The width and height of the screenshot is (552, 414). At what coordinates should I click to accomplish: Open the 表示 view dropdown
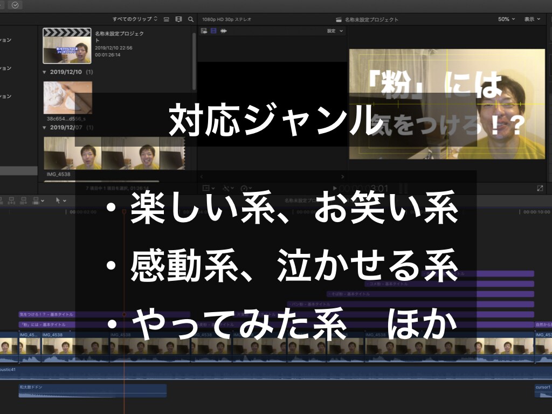coord(532,19)
